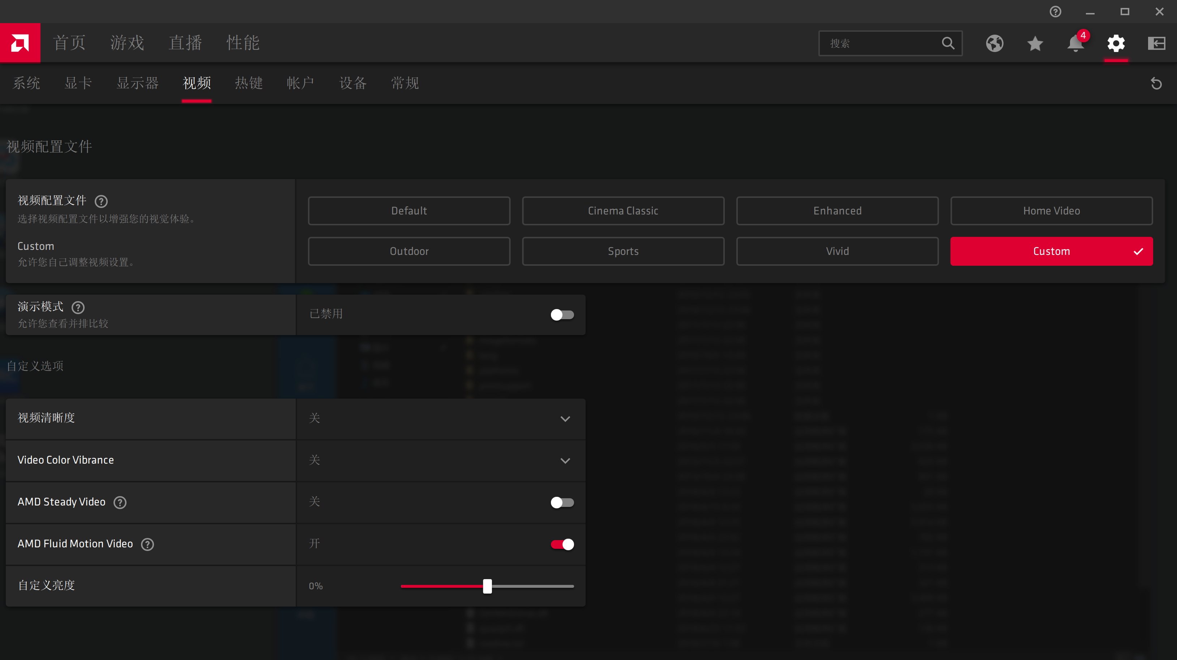
Task: Select the Cinema Classic video profile
Action: click(x=623, y=210)
